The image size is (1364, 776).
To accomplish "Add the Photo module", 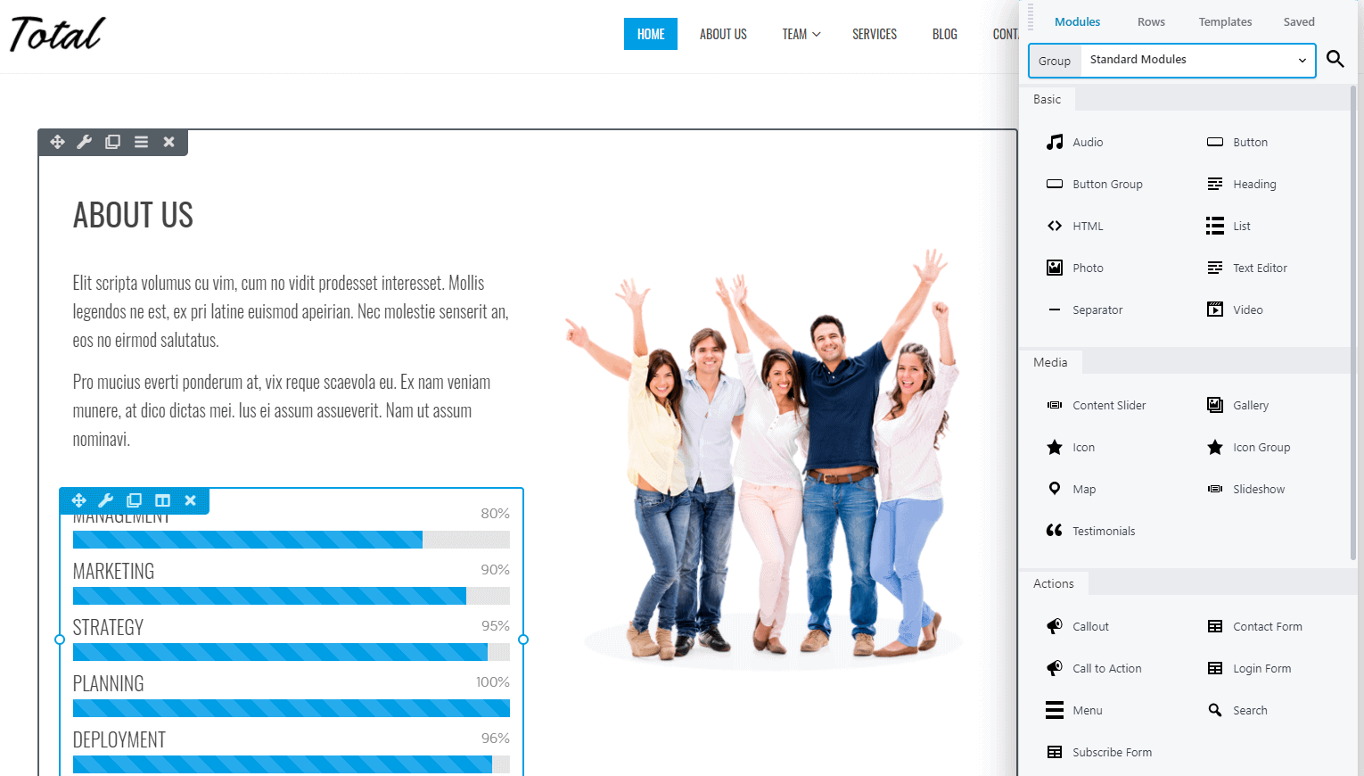I will pos(1074,268).
